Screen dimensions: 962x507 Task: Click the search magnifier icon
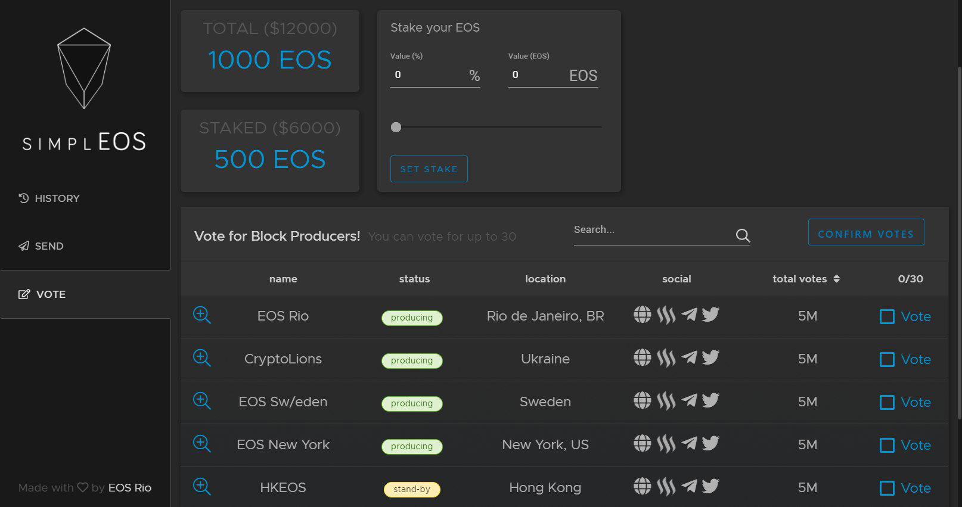(x=743, y=235)
